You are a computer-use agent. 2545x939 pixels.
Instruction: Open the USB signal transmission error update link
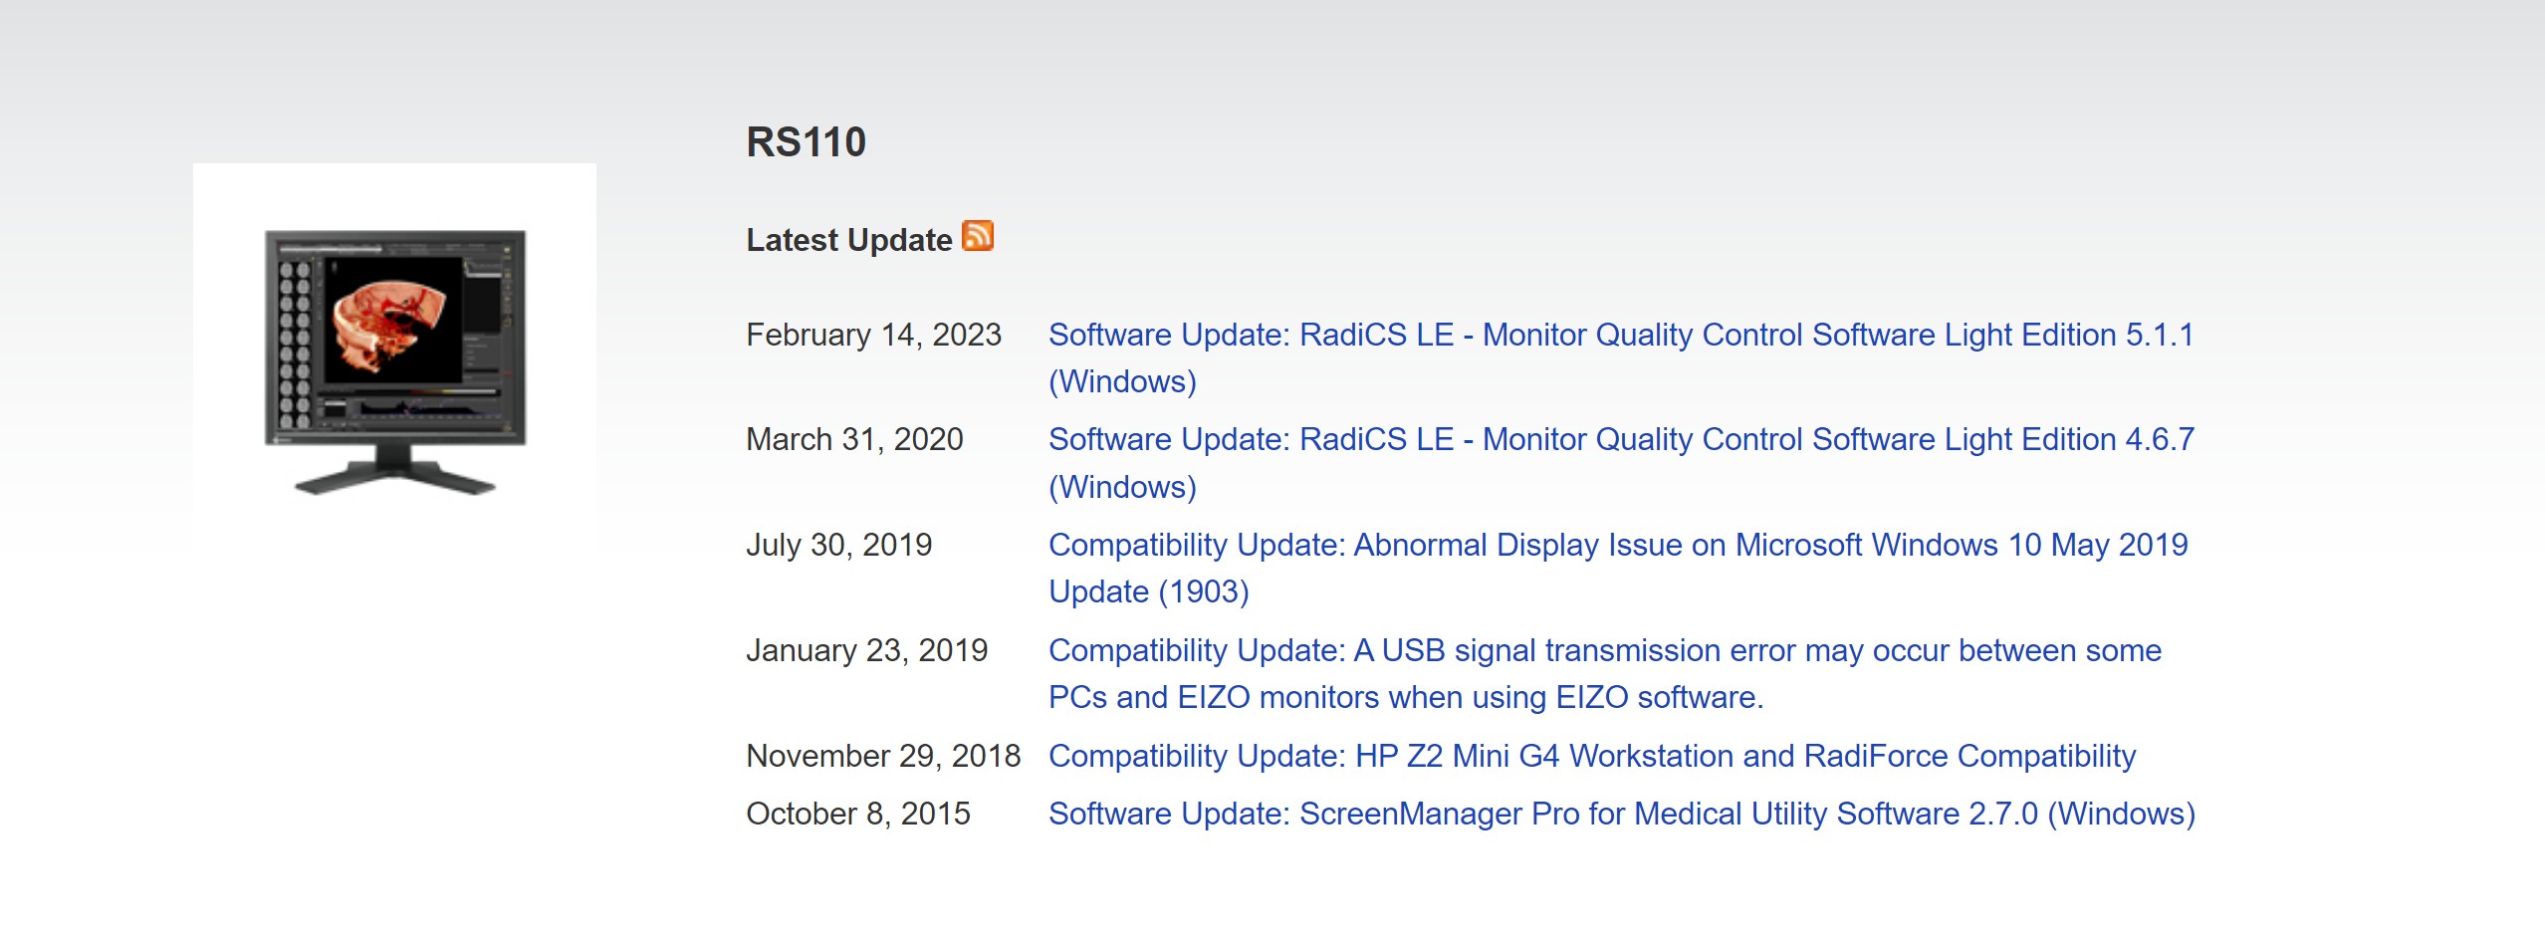(x=1605, y=673)
